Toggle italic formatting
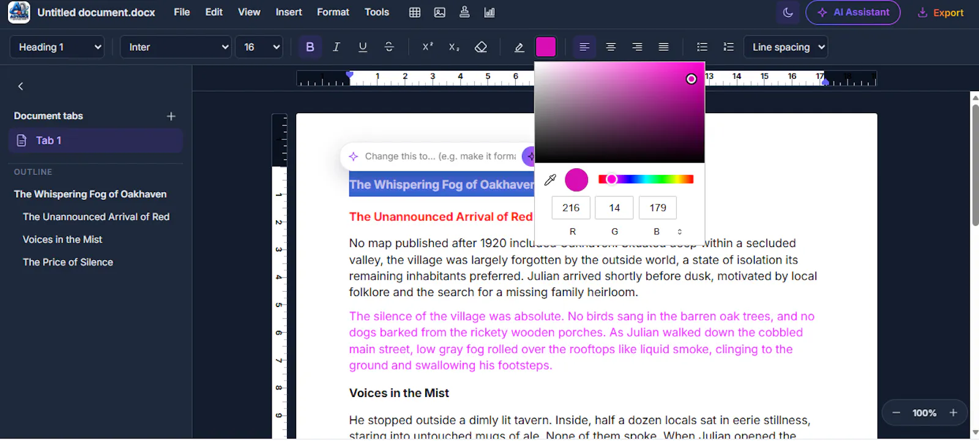This screenshot has height=441, width=979. [x=336, y=47]
